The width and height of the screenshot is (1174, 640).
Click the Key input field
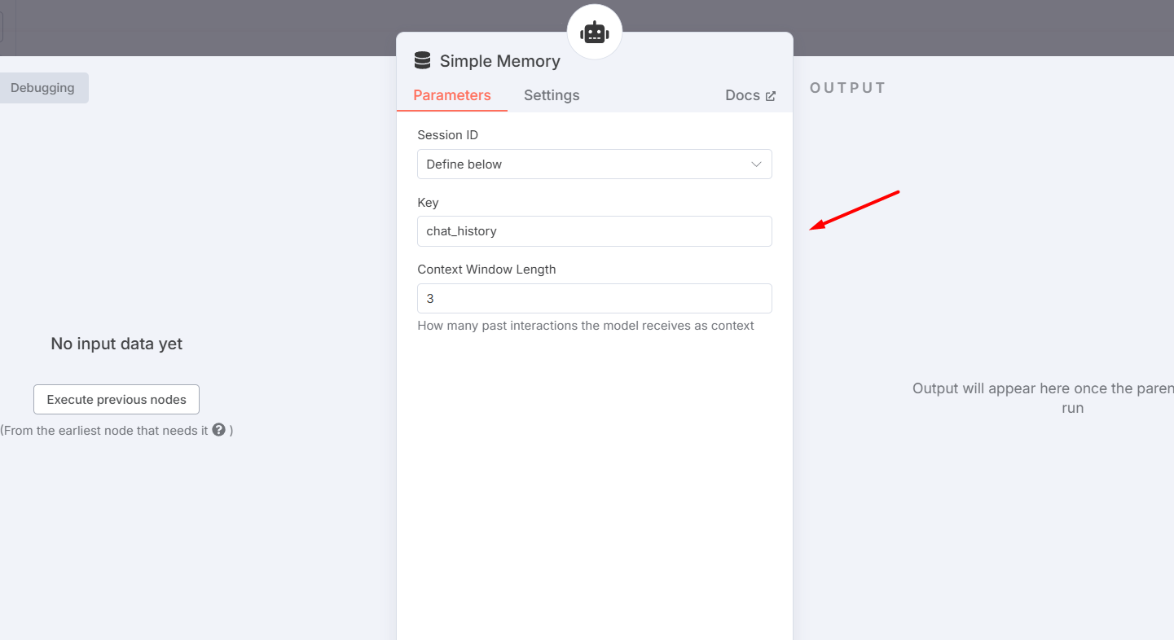click(x=595, y=231)
